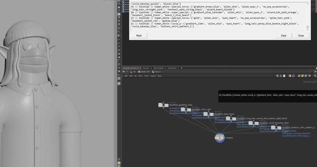Select the KoolKidz_gradient_lime node
317x167 pixels.
coord(163,105)
